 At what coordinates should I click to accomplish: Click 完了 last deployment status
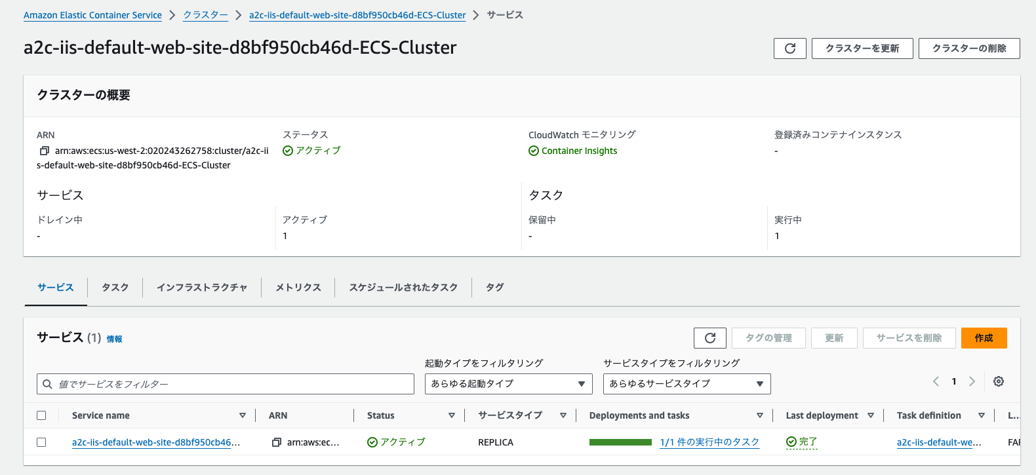pos(802,442)
